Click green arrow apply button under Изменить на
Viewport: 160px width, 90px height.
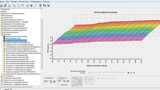click(x=68, y=81)
